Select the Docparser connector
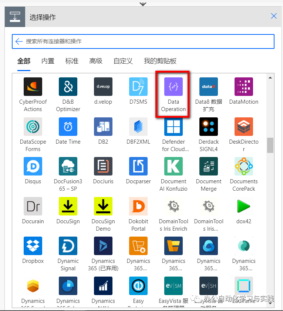The width and height of the screenshot is (283, 311). (x=138, y=166)
